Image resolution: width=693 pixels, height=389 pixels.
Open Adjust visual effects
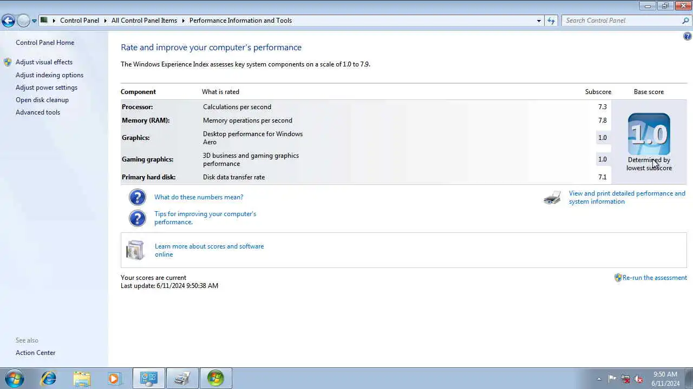[x=44, y=62]
